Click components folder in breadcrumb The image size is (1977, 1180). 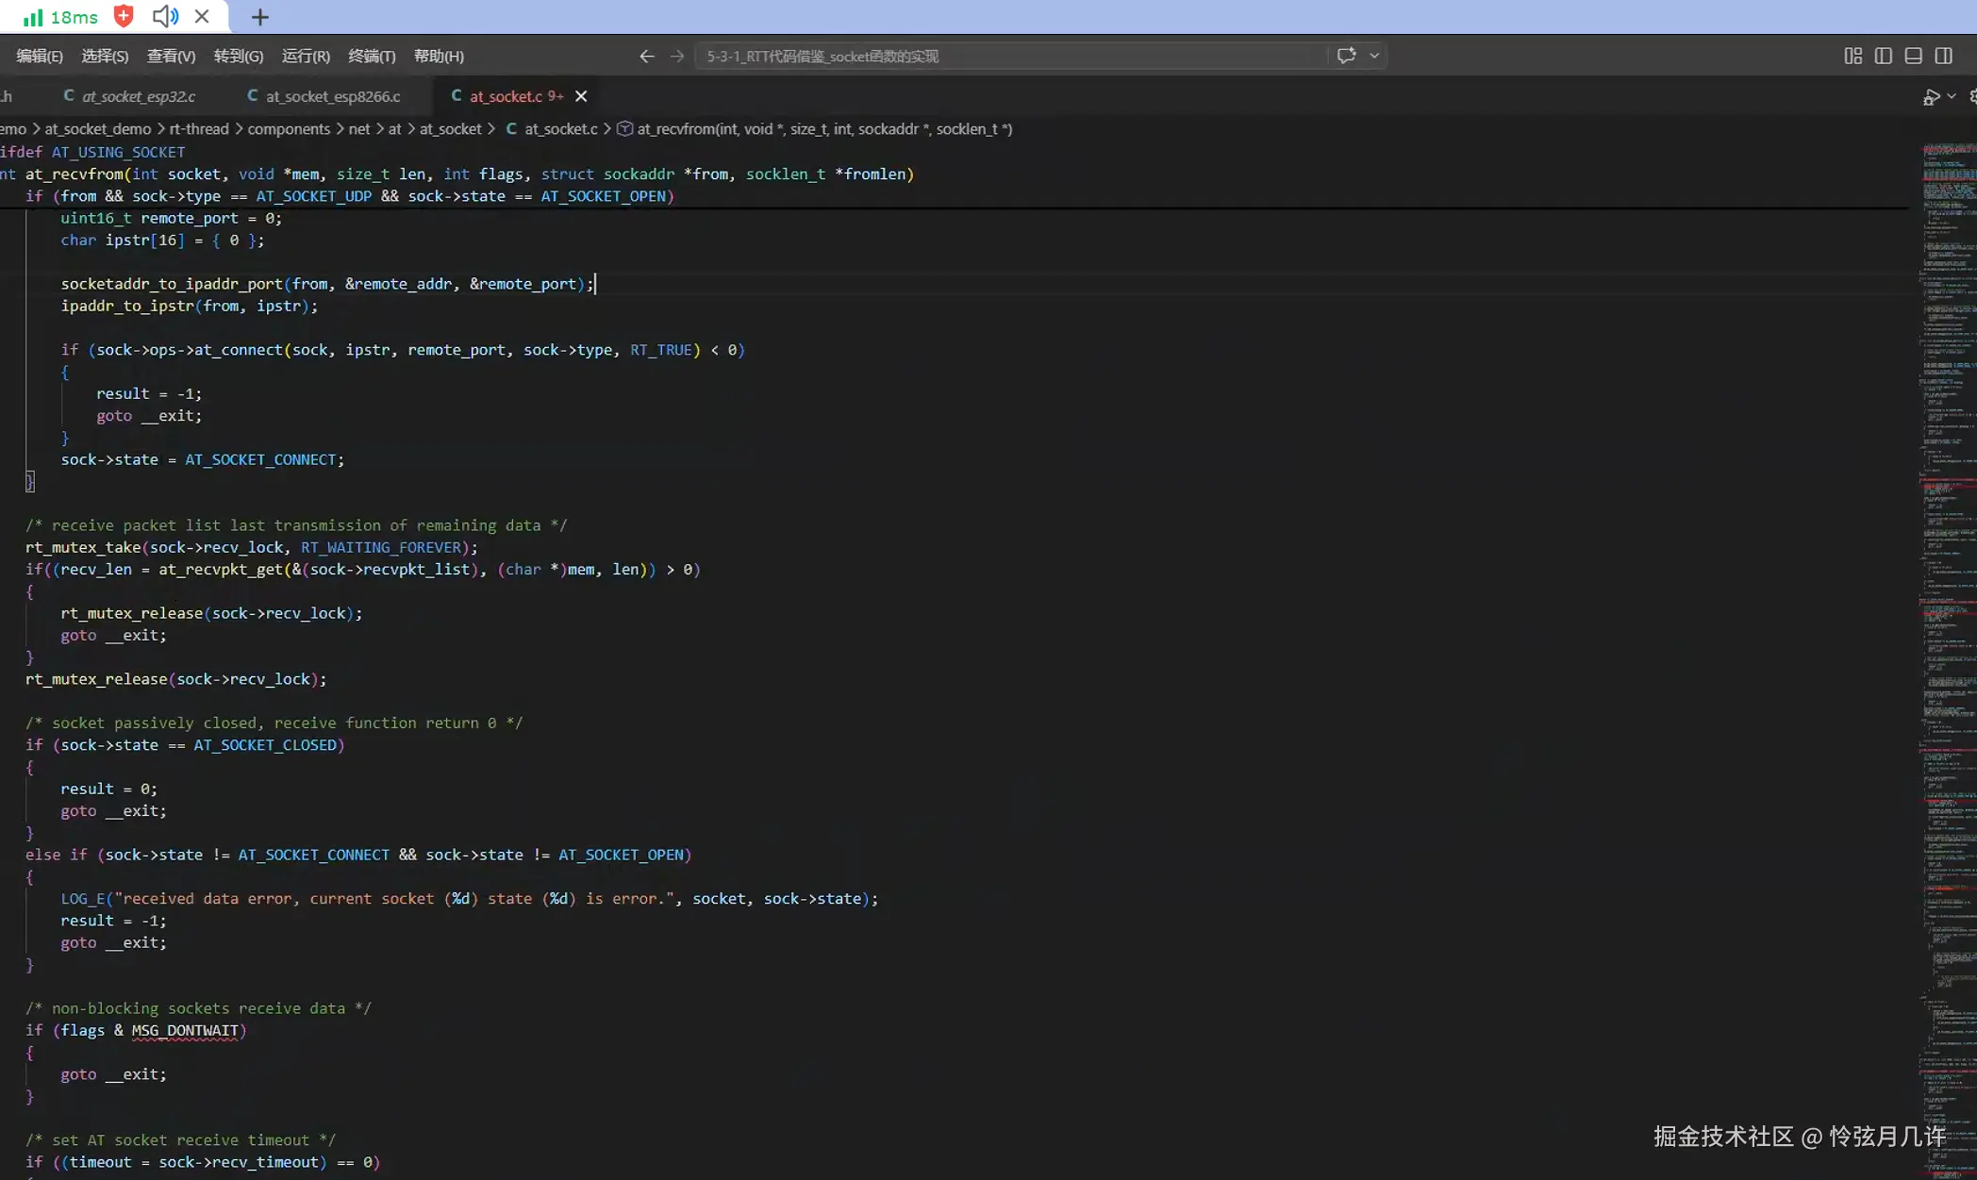[x=289, y=129]
